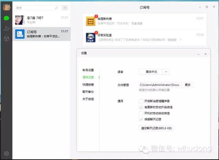Switch to 快捷按键 settings tab
Screen dimensions: 219x160
[x=88, y=85]
